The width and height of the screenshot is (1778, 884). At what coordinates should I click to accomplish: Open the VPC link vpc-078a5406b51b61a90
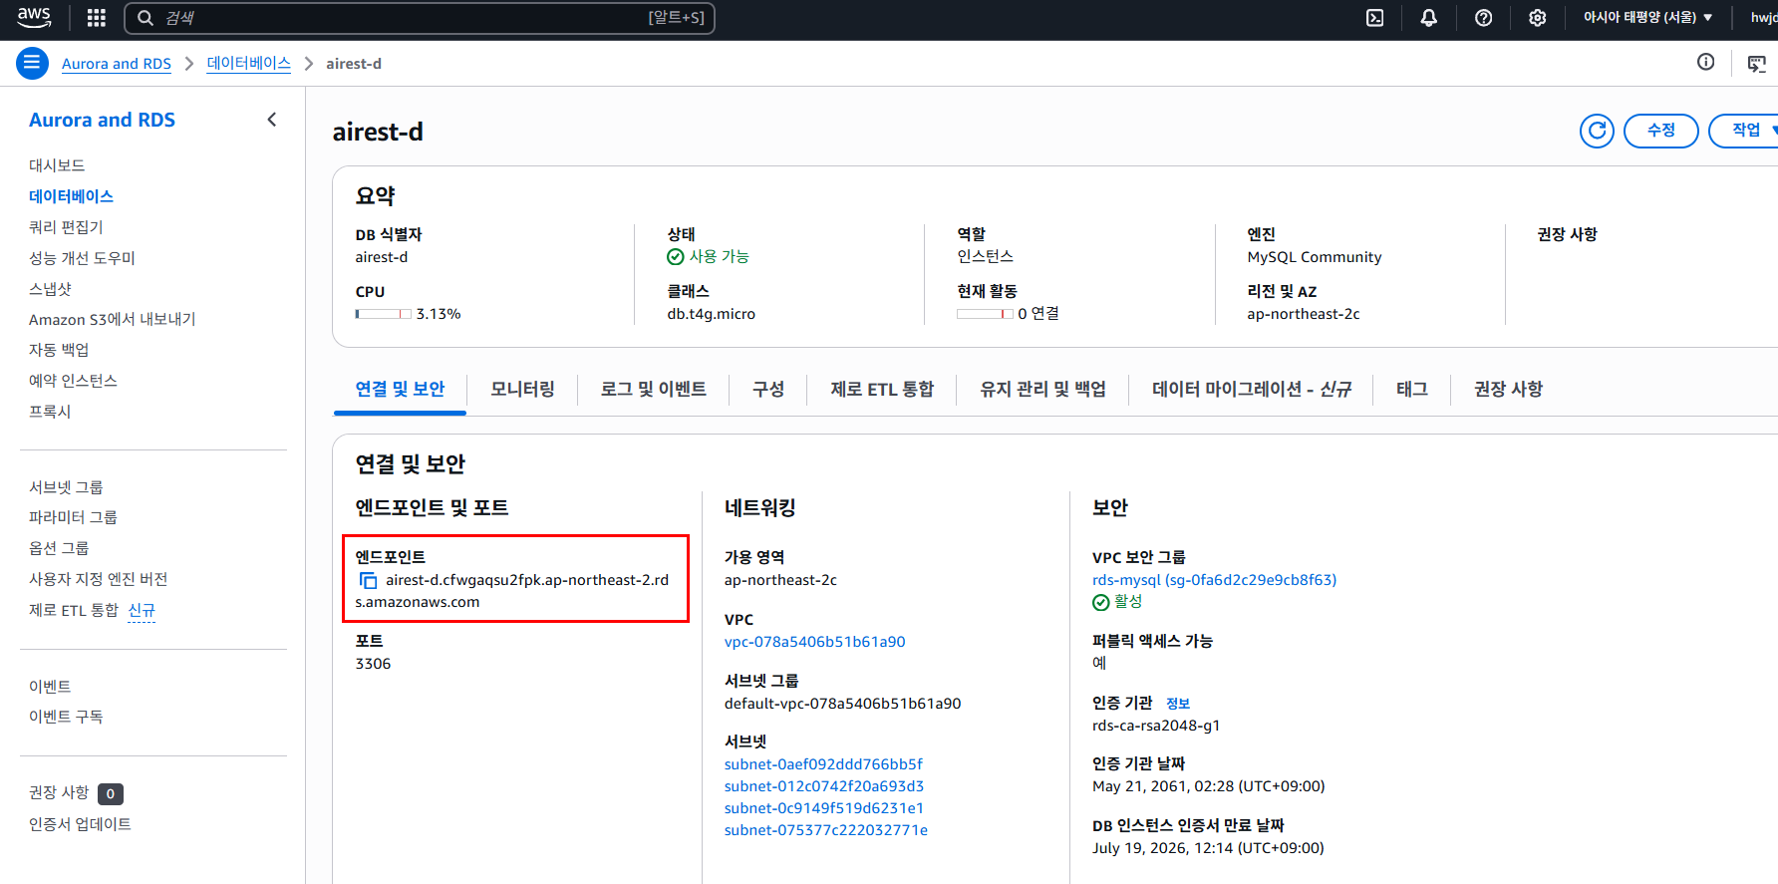[x=814, y=642]
